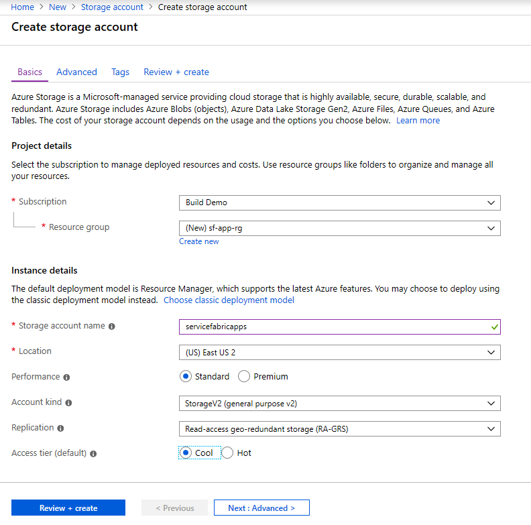This screenshot has width=531, height=525.
Task: Select Cool access tier option
Action: pyautogui.click(x=186, y=453)
